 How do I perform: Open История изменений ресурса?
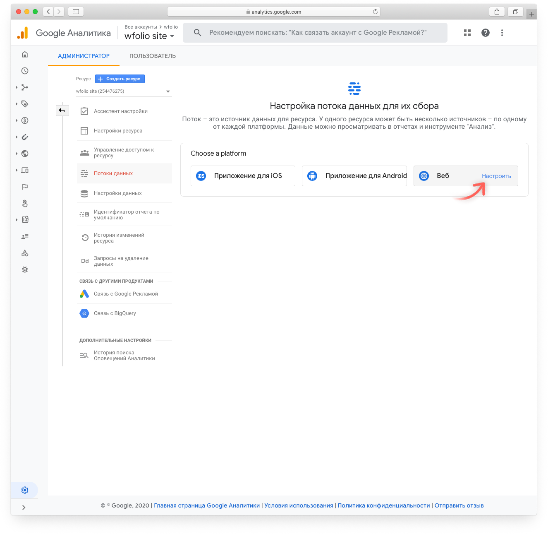(x=124, y=238)
